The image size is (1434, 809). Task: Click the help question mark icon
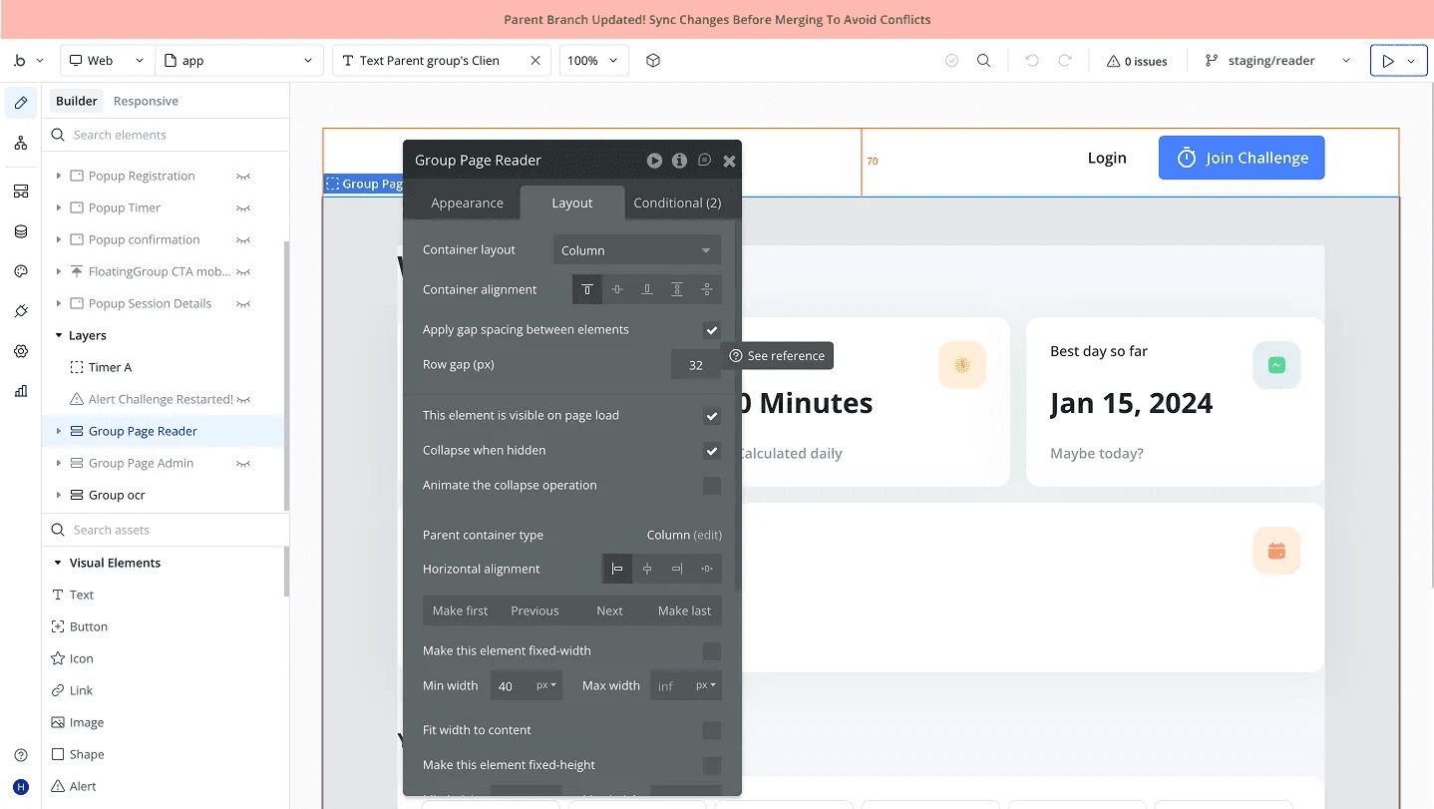click(21, 755)
